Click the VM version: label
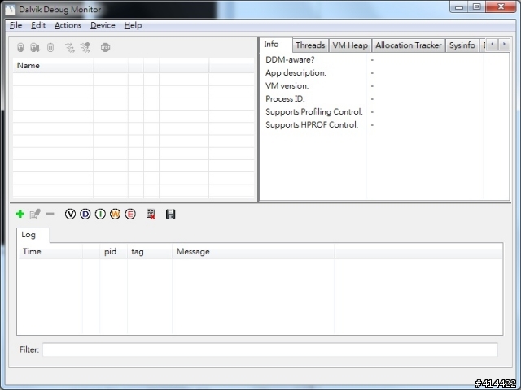This screenshot has width=521, height=390. point(287,86)
